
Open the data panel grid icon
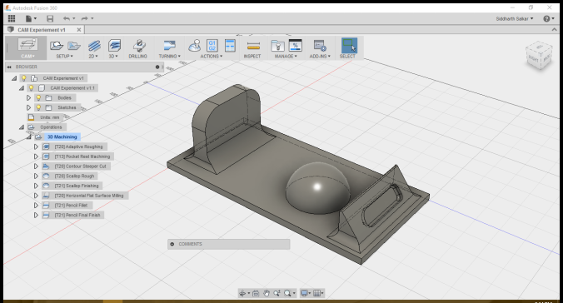tap(12, 18)
